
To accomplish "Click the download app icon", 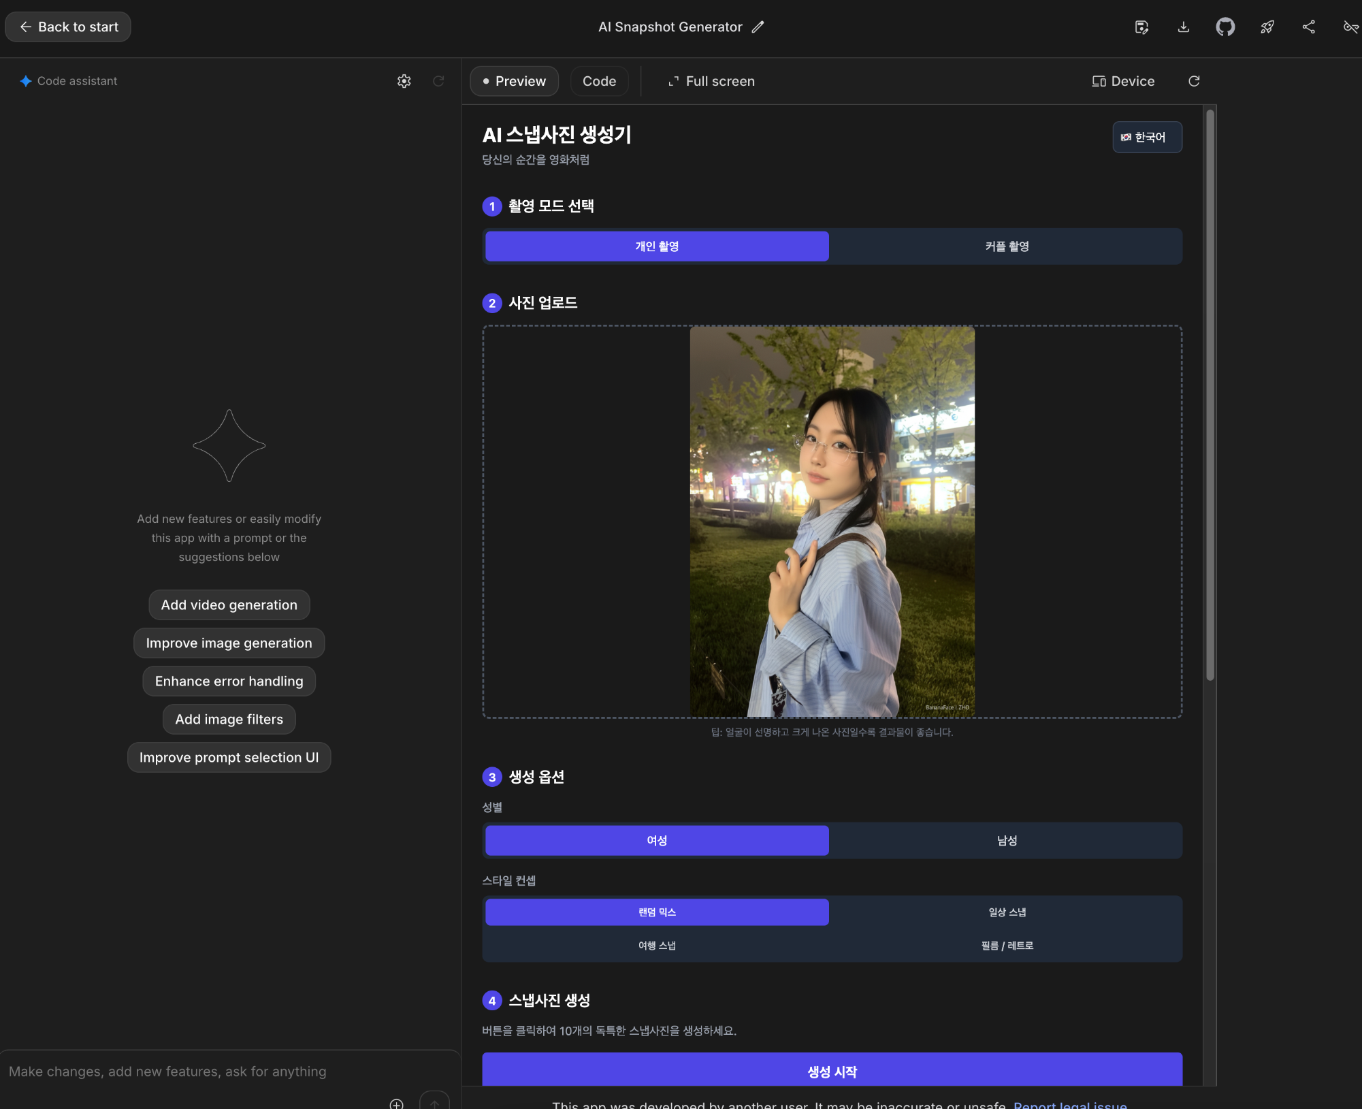I will (x=1184, y=27).
